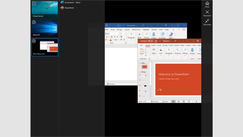The width and height of the screenshot is (243, 137).
Task: Apply strikethrough in Word font group
Action: pos(112,37)
